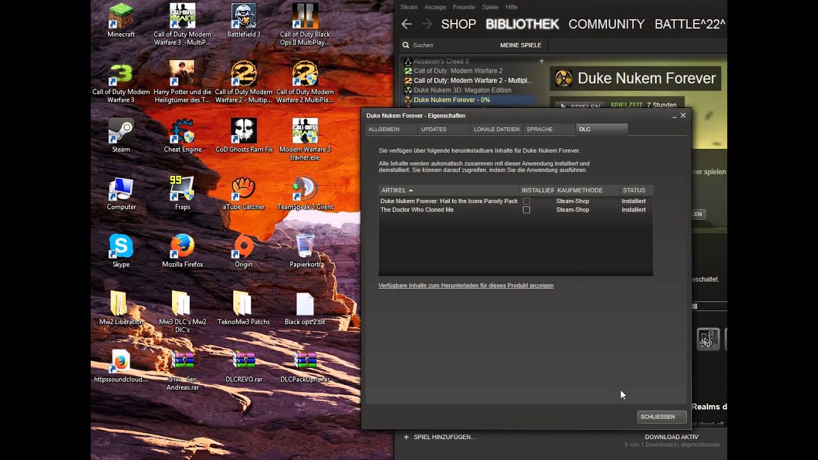Select the Computer desktop icon
Viewport: 818px width, 460px height.
coord(121,194)
